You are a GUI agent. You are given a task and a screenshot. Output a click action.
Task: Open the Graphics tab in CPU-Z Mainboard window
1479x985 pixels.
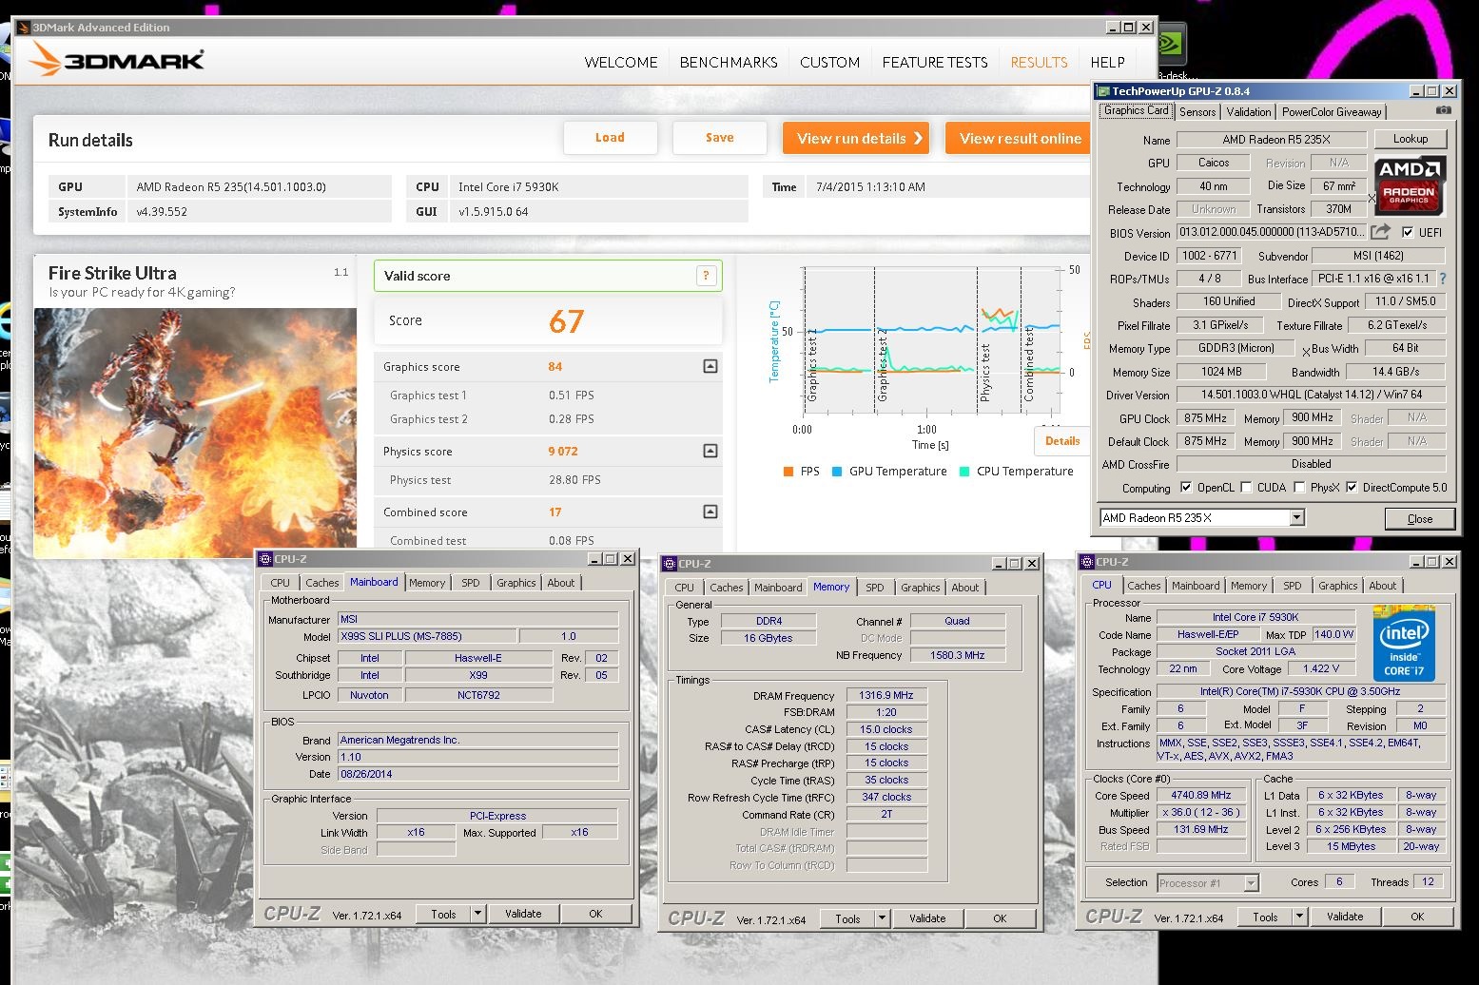[x=516, y=583]
